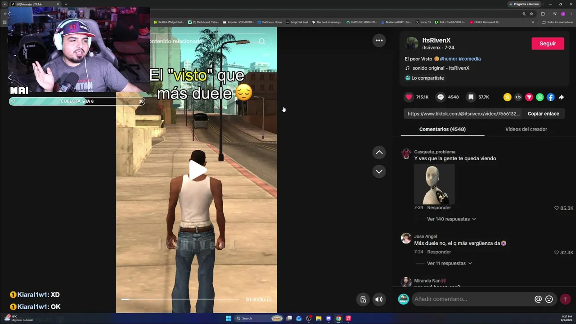Like Jose Angel's comment
The width and height of the screenshot is (576, 324).
pyautogui.click(x=557, y=252)
